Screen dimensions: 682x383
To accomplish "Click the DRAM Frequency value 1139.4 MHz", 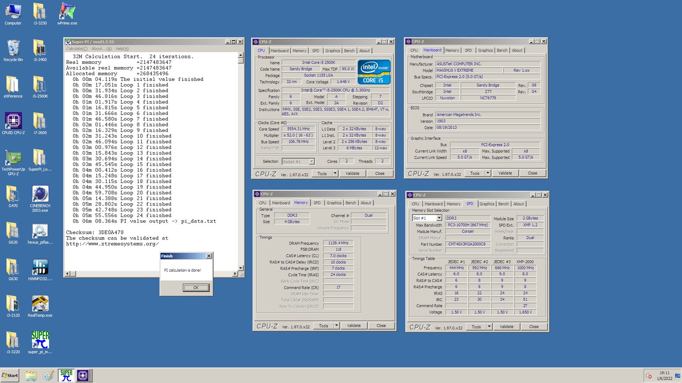I will [x=338, y=243].
